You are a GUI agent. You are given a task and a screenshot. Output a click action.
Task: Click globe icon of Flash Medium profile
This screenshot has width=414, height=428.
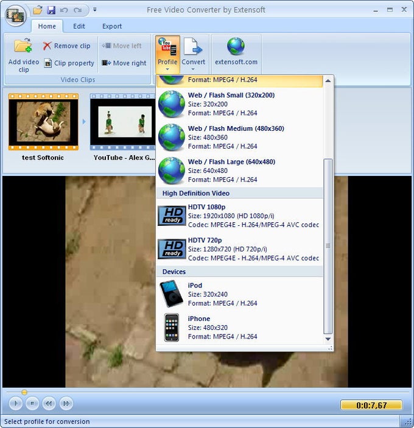(172, 138)
